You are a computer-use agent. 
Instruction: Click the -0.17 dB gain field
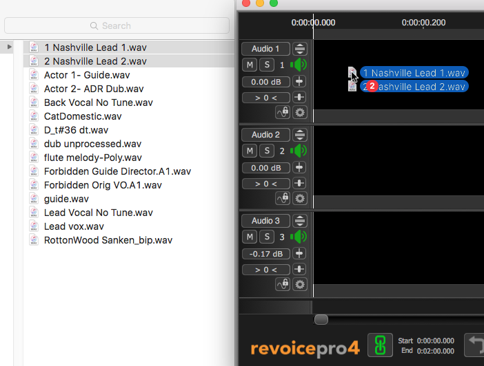click(x=265, y=254)
